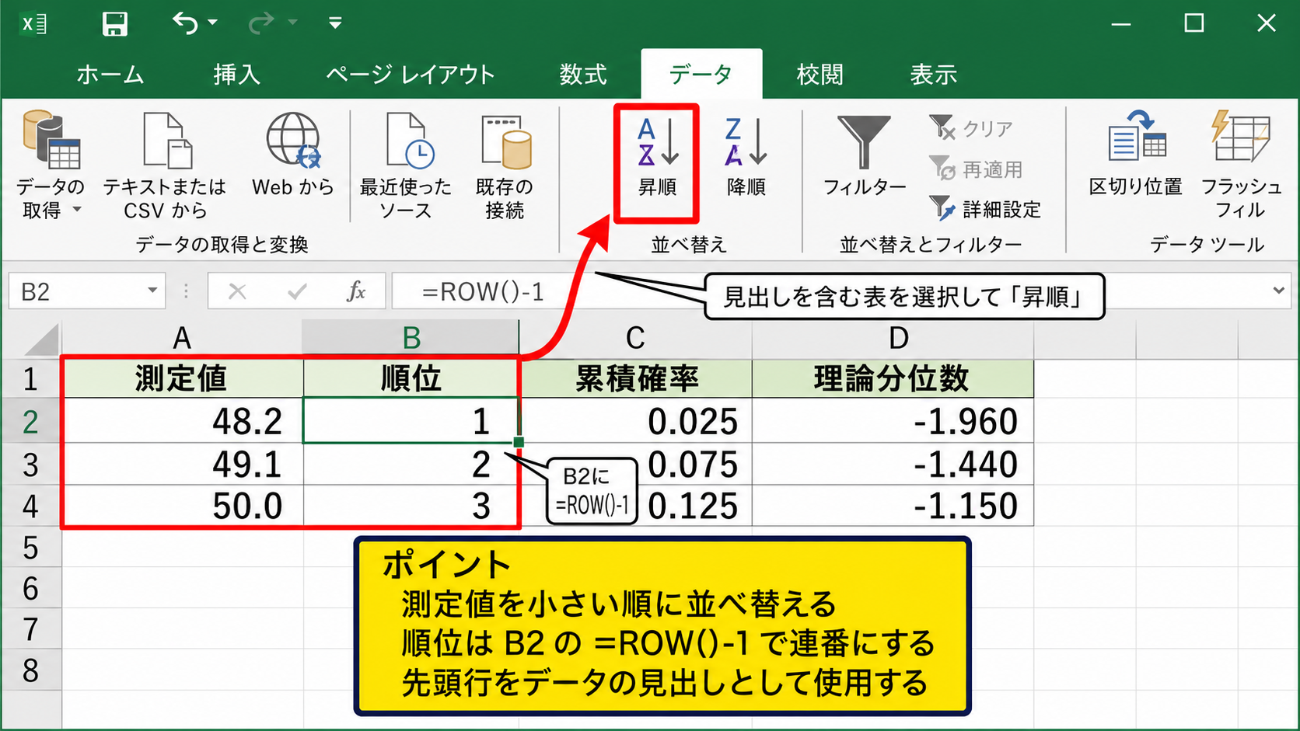Sort ascending with 昇順 button
This screenshot has width=1300, height=731.
coord(657,163)
